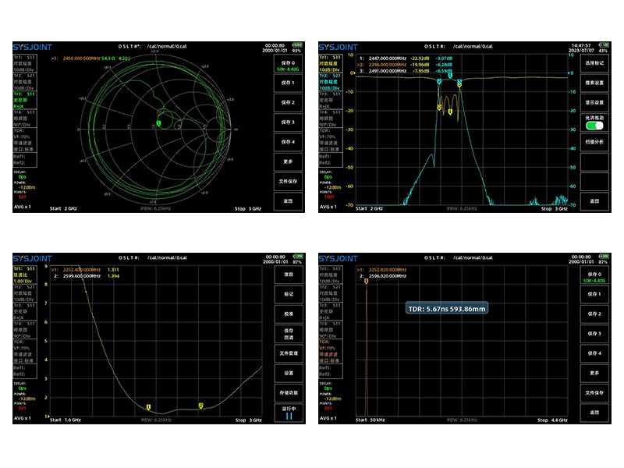This screenshot has width=624, height=468.
Task: Disable the 允许拖动 green drag toggle
Action: click(595, 126)
